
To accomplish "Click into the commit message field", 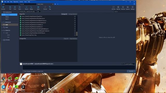I will coord(79,67).
